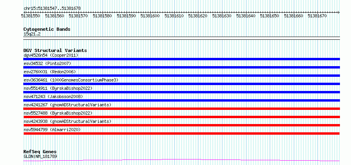
Task: Click blue bar for esv2760031
Action: point(181,76)
